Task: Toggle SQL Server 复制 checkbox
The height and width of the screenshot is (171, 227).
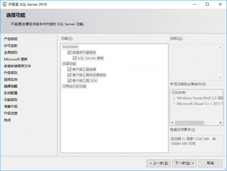Action: (x=75, y=58)
